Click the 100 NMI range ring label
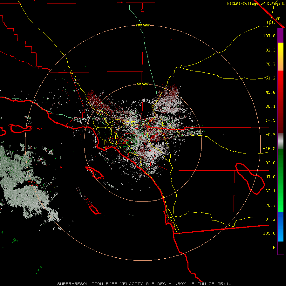Image resolution: width=286 pixels, height=286 pixels. tap(143, 25)
